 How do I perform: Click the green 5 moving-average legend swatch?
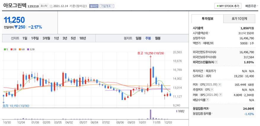pyautogui.click(x=5, y=49)
